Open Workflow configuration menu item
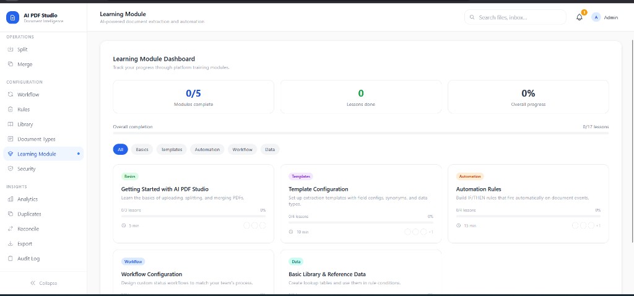This screenshot has width=634, height=296. pyautogui.click(x=44, y=94)
